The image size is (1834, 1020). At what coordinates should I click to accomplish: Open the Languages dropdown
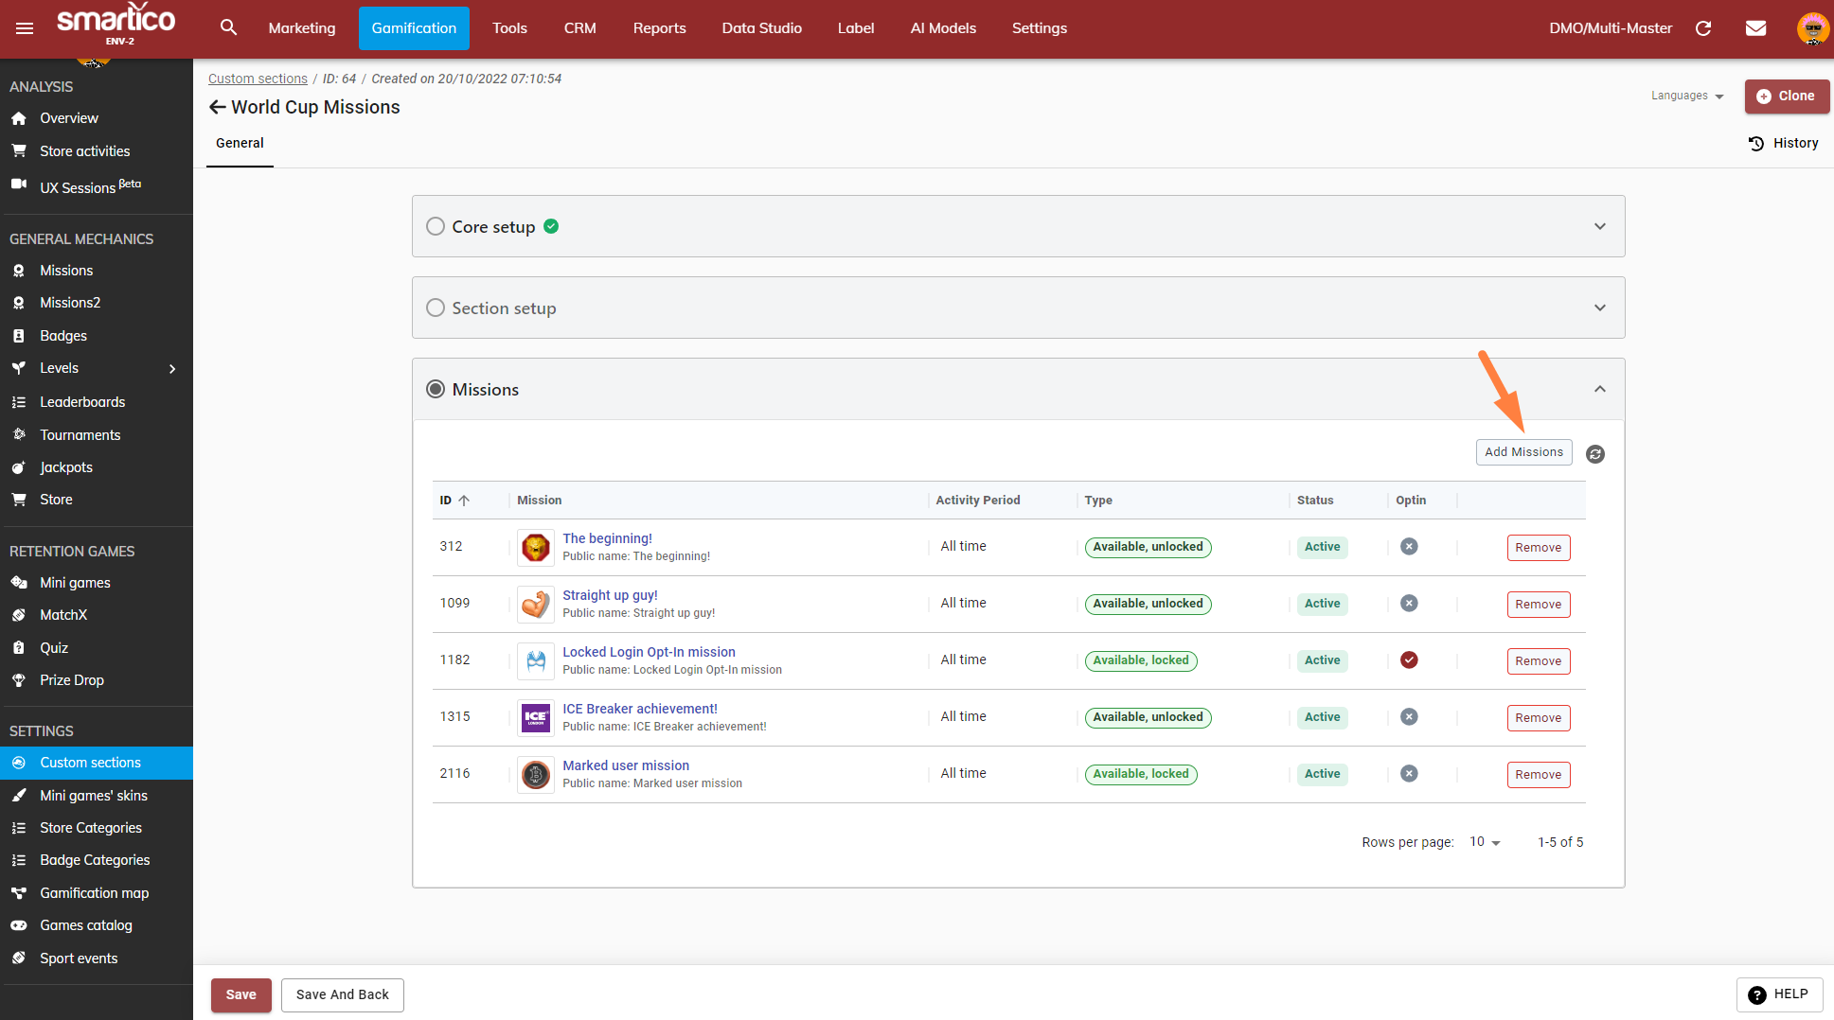pyautogui.click(x=1687, y=96)
